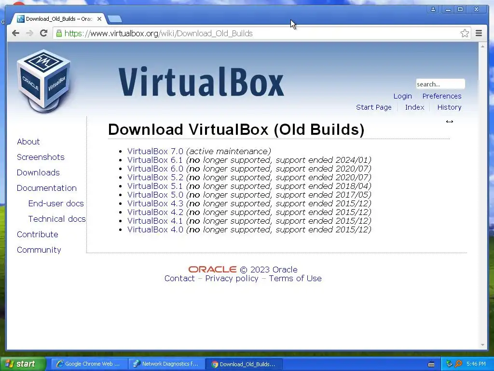Open a new tab with the new tab button
Screen dimensions: 494x371
[115, 19]
